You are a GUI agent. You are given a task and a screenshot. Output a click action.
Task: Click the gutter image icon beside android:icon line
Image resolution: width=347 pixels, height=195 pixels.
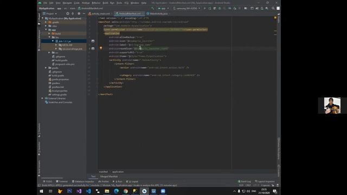coord(93,41)
